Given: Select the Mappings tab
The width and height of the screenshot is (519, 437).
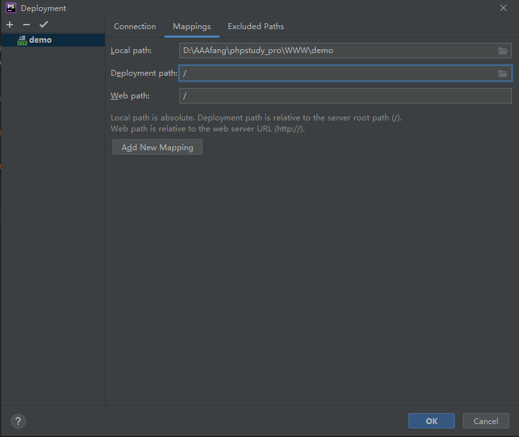Looking at the screenshot, I should (x=192, y=27).
